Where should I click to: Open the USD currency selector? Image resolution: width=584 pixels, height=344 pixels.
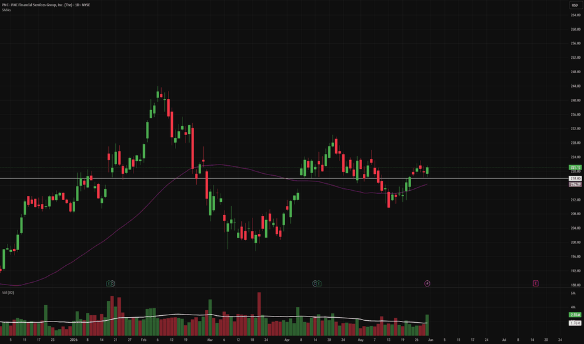575,5
